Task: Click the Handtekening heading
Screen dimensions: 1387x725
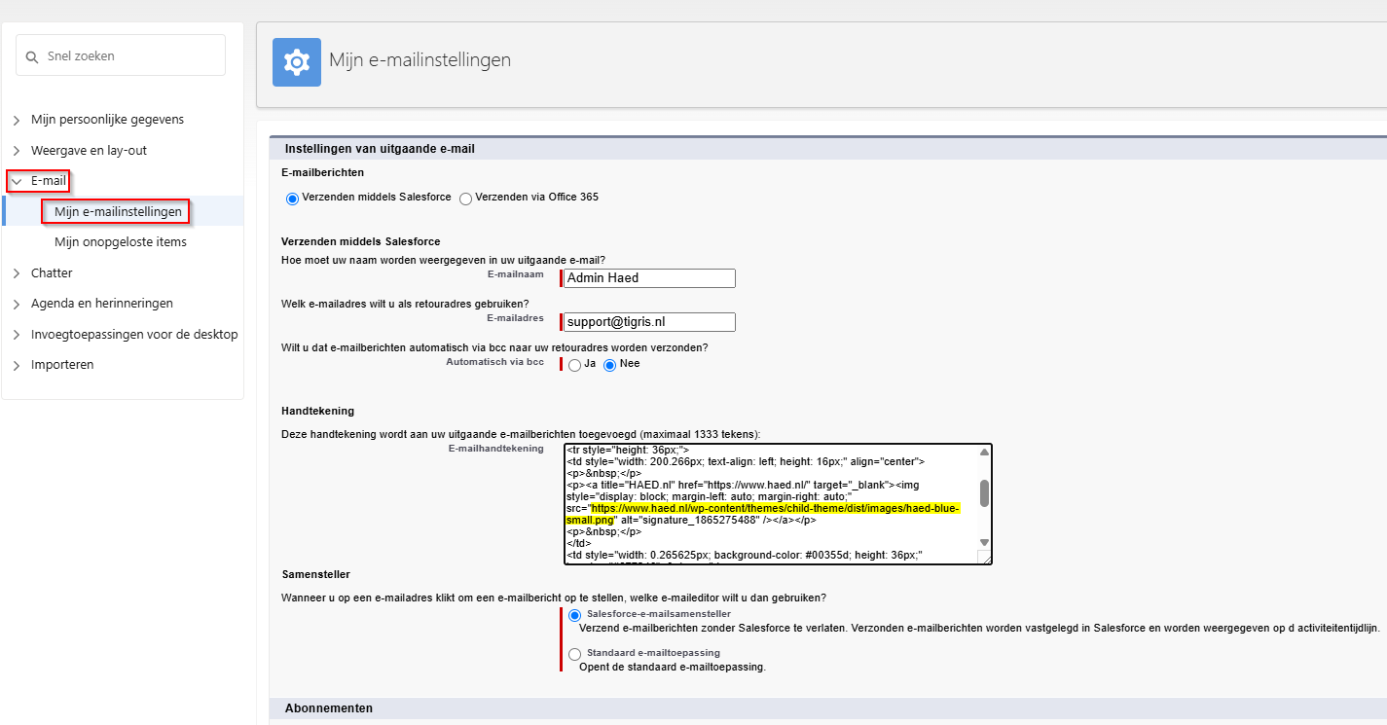Action: pyautogui.click(x=317, y=411)
